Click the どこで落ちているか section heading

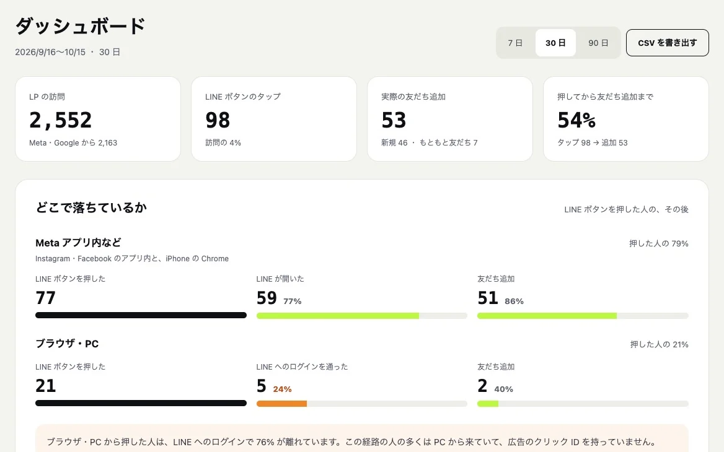point(91,208)
